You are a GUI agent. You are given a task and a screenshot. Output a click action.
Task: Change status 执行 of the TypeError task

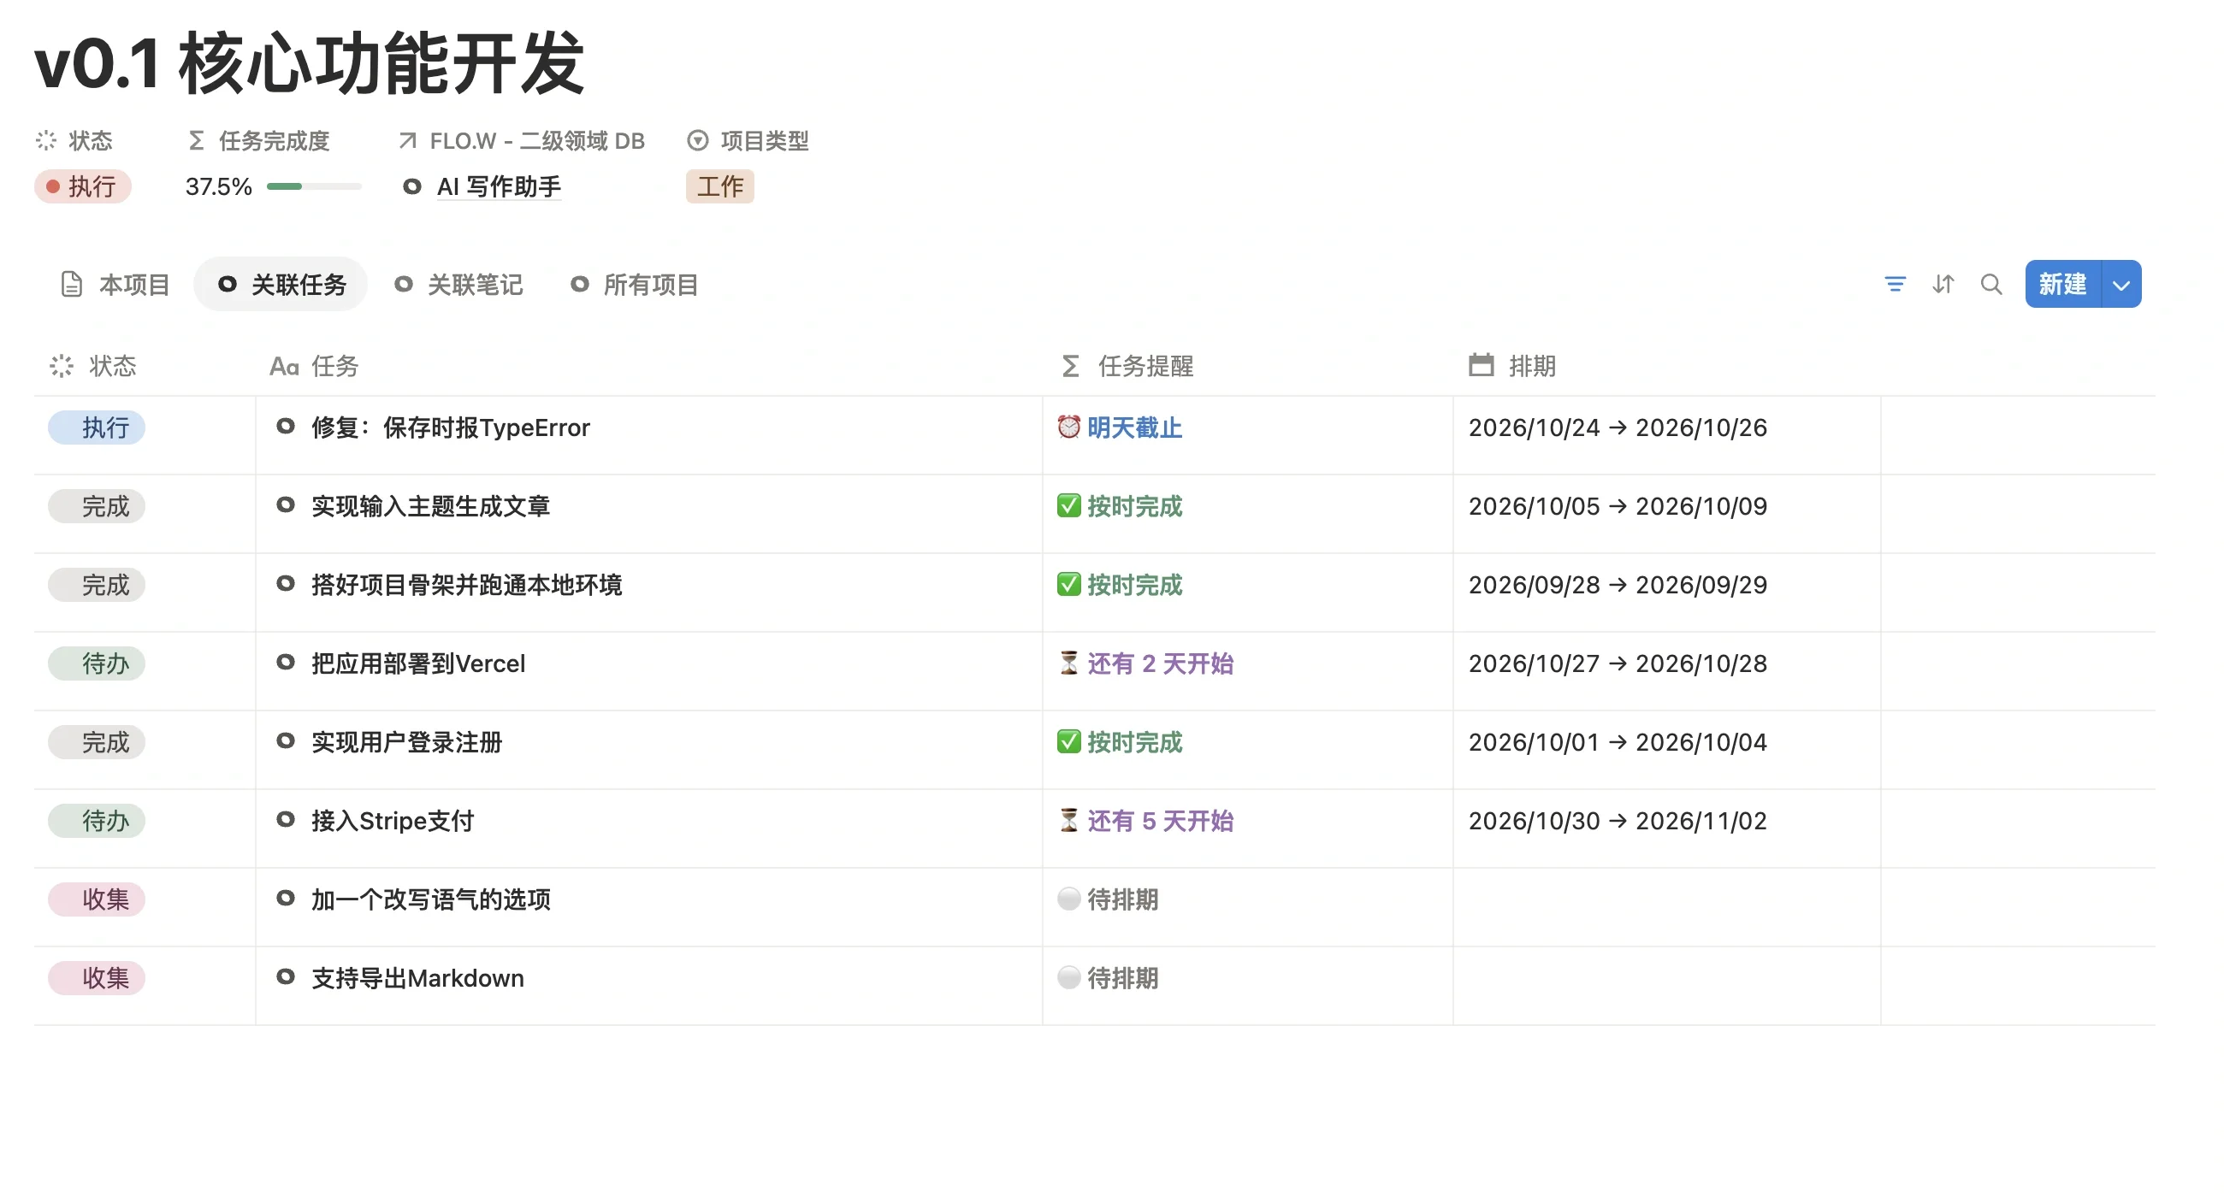tap(97, 427)
